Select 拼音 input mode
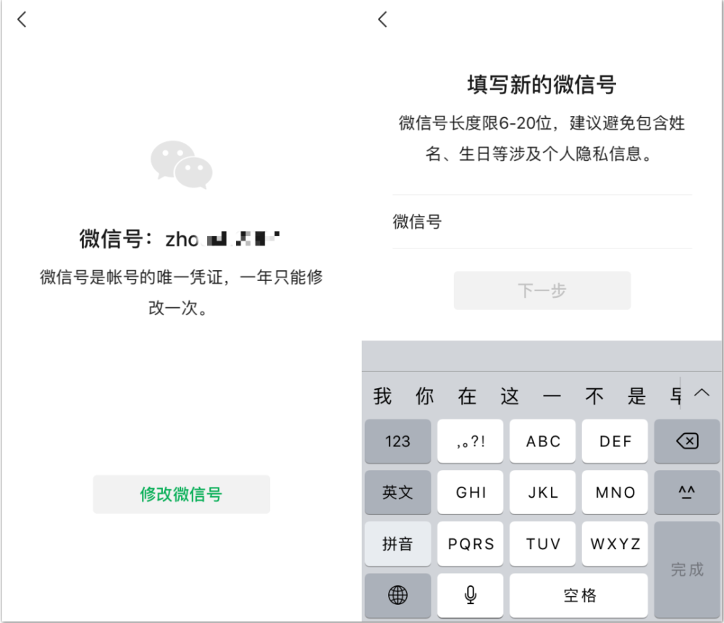724x623 pixels. click(397, 543)
